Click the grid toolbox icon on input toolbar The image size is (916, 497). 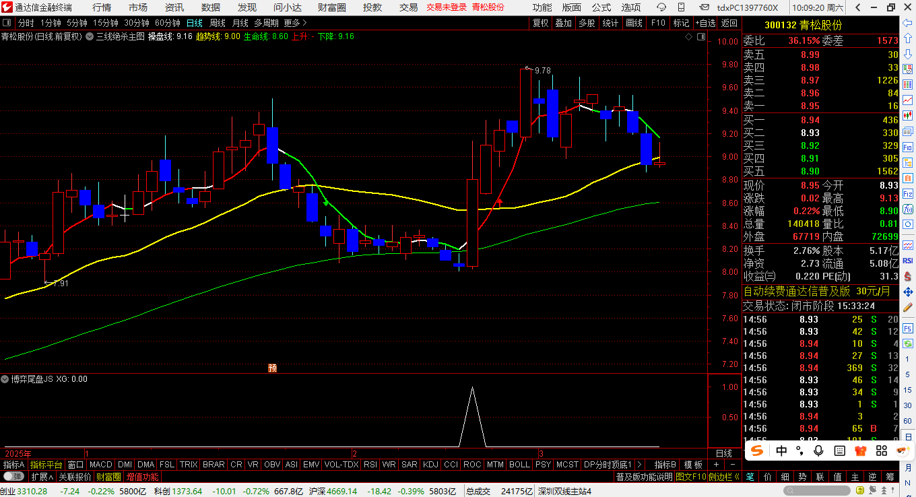tap(882, 450)
